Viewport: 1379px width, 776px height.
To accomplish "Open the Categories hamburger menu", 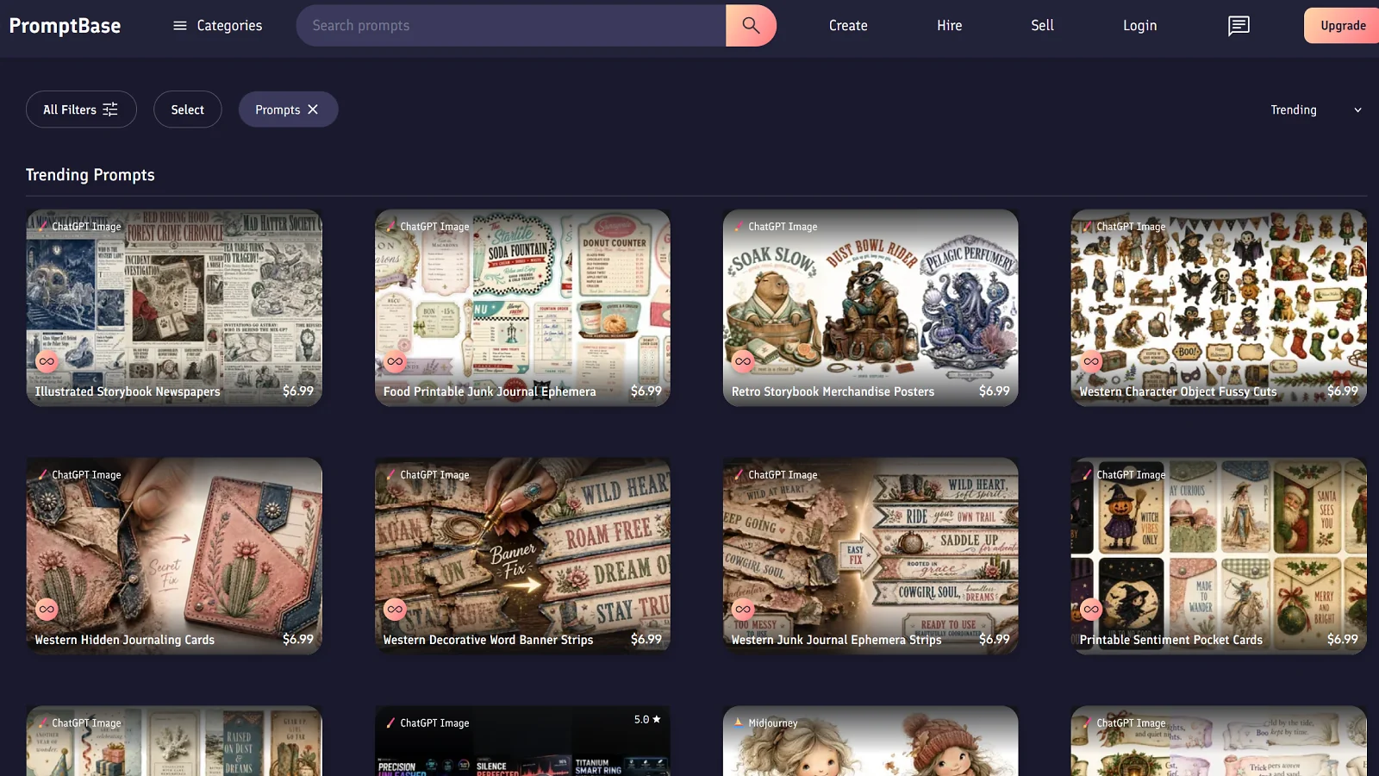I will click(x=217, y=26).
